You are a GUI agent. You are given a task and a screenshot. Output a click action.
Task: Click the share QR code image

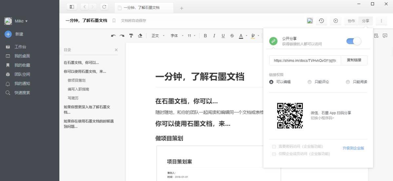click(x=290, y=115)
